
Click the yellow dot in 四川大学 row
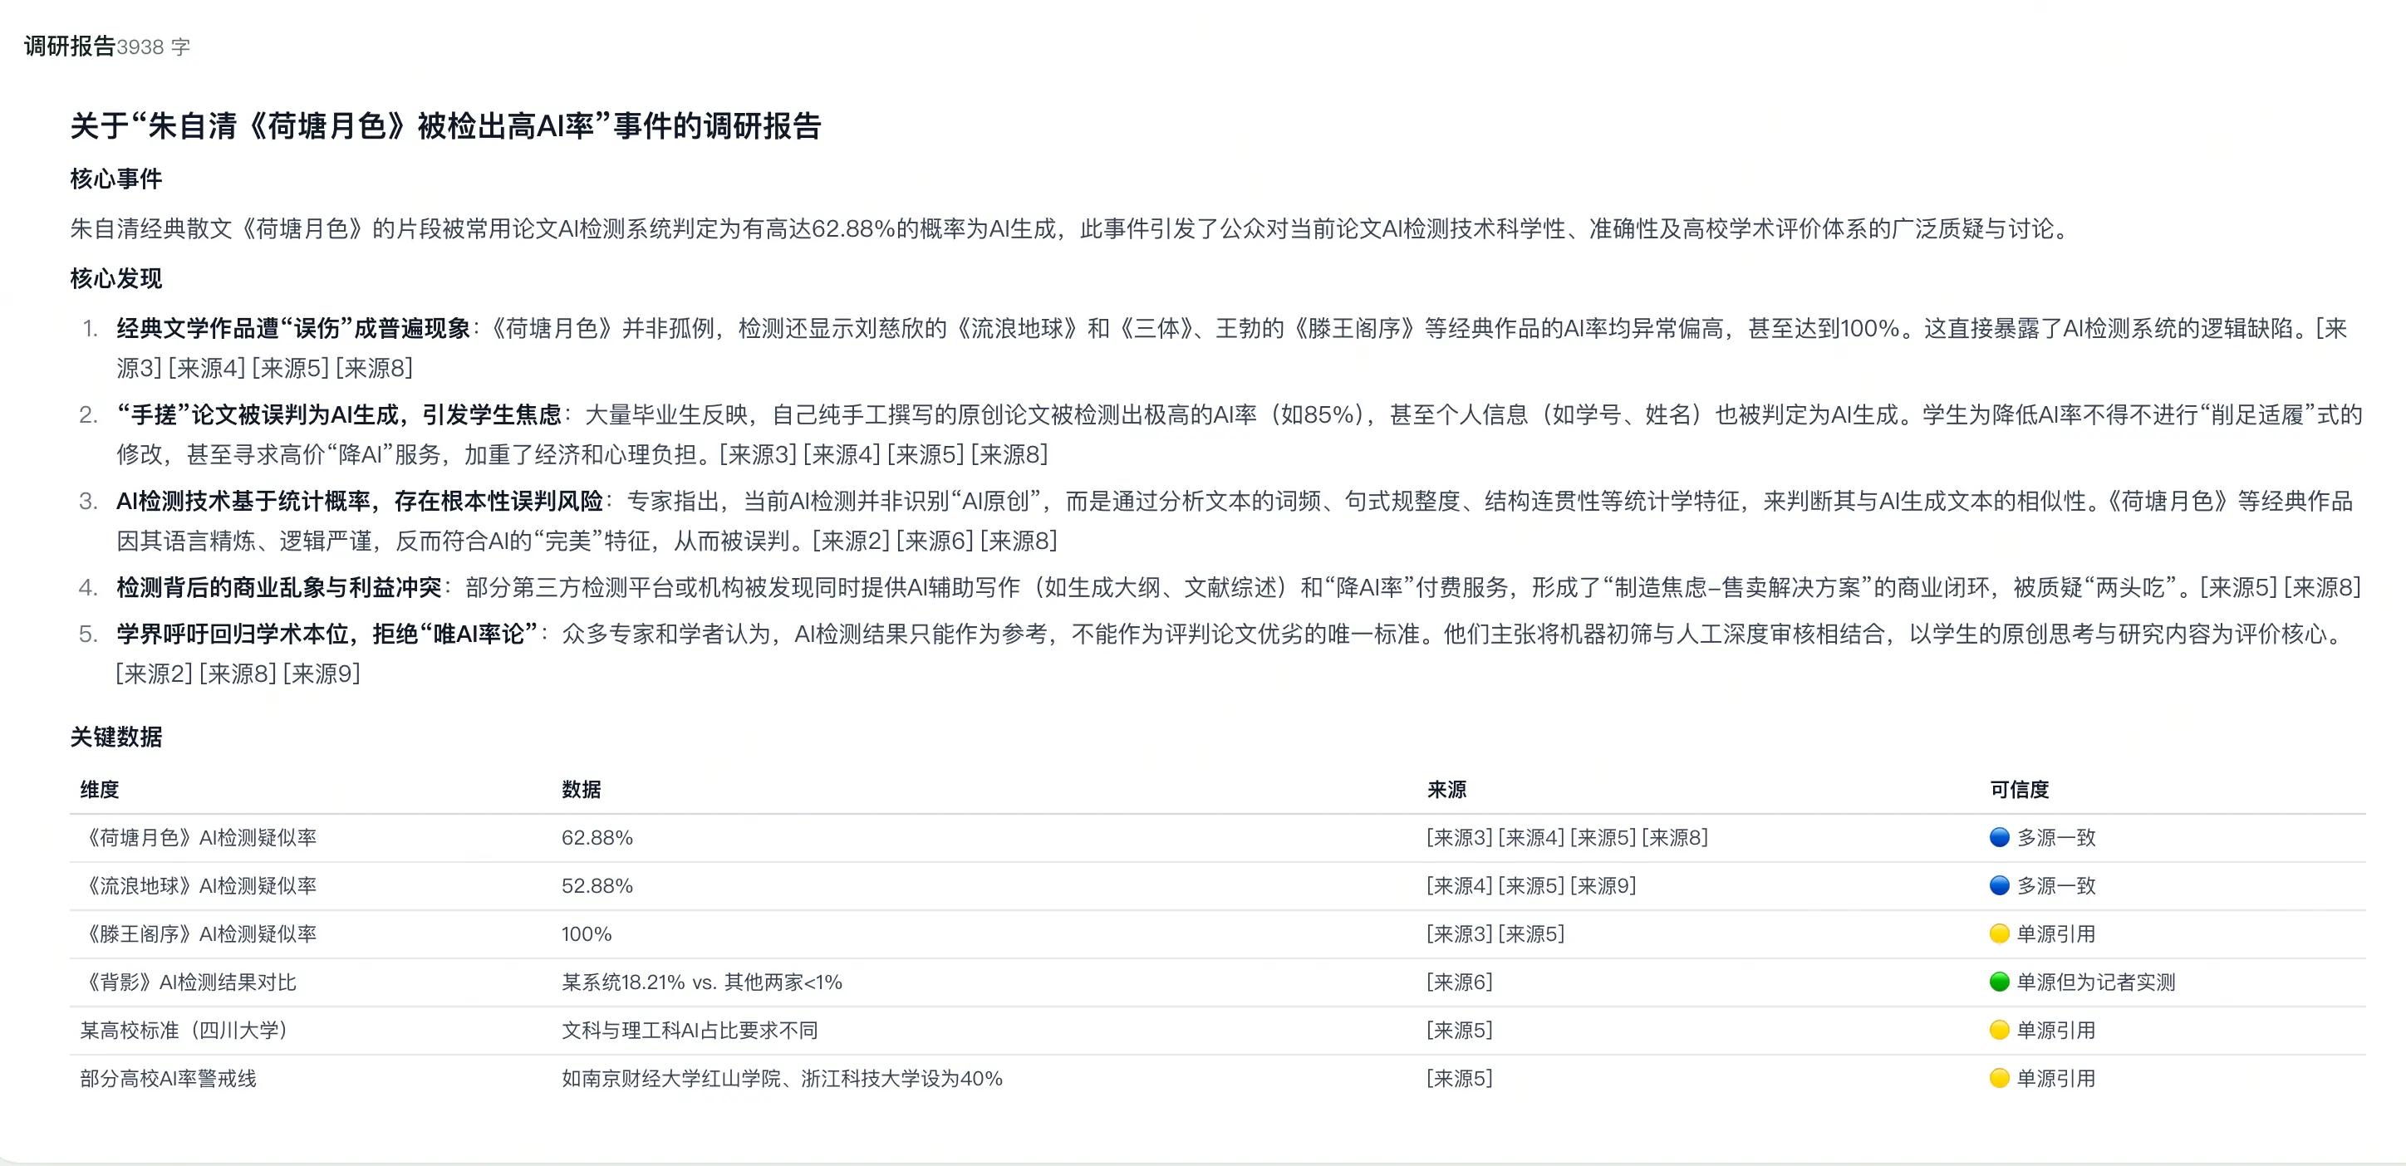click(1999, 1030)
